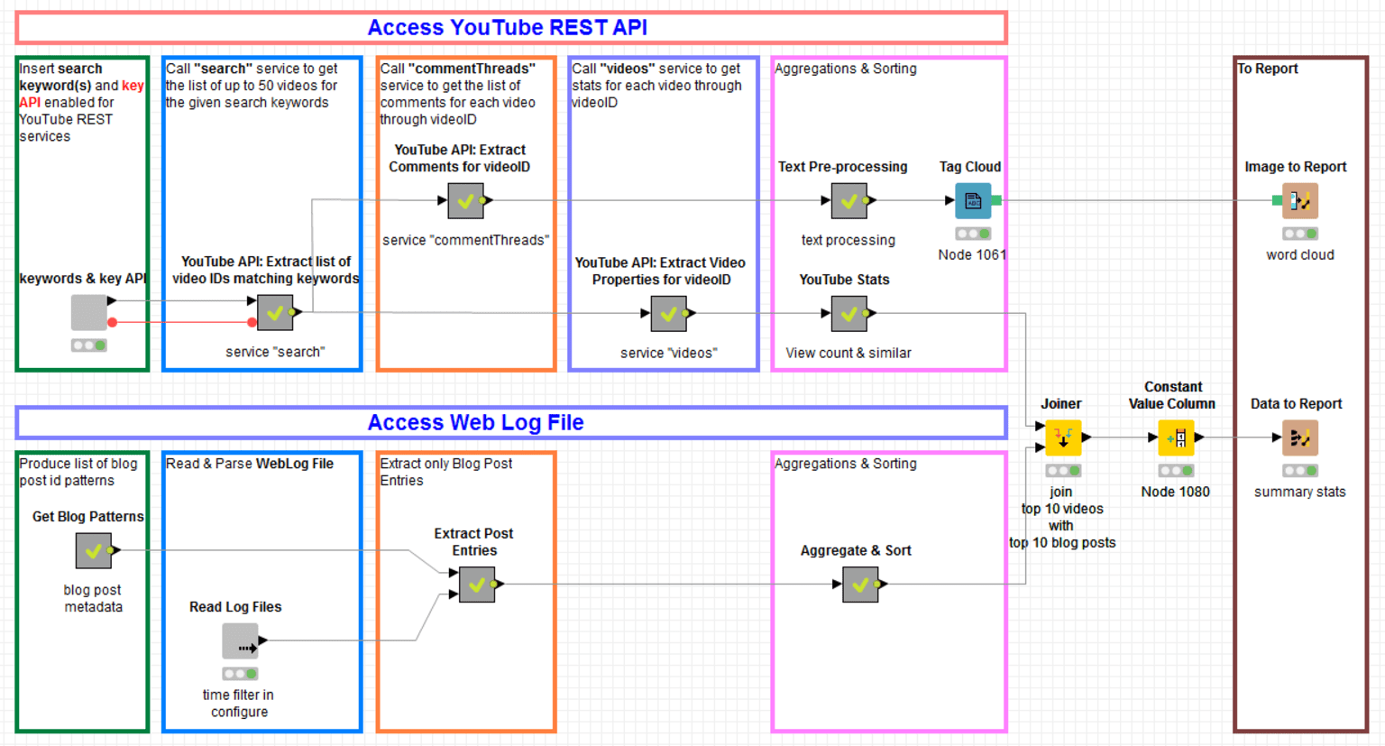Viewport: 1385px width, 746px height.
Task: Click 'Produce list of blog post id patterns' text
Action: click(78, 473)
